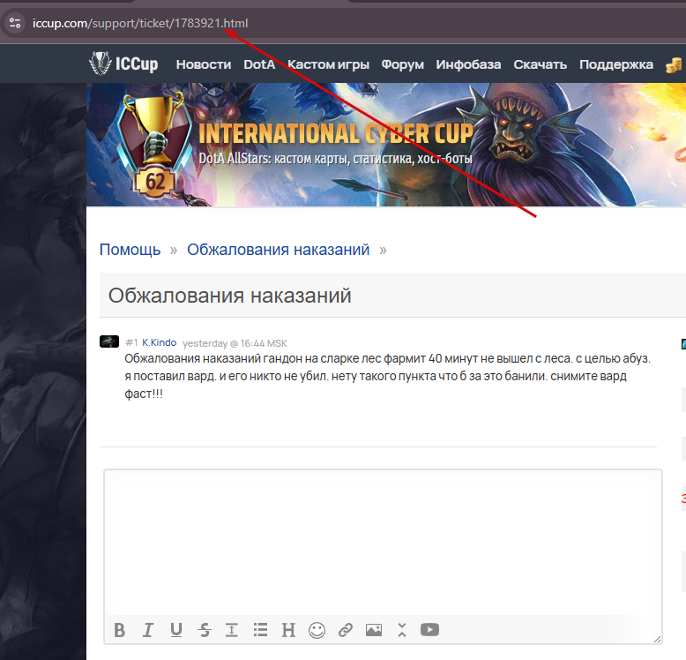Toggle Underline formatting in editor
The height and width of the screenshot is (660, 686).
176,630
